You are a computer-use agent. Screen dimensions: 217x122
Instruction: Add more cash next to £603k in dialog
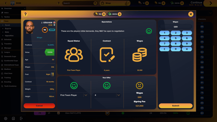click(x=119, y=14)
